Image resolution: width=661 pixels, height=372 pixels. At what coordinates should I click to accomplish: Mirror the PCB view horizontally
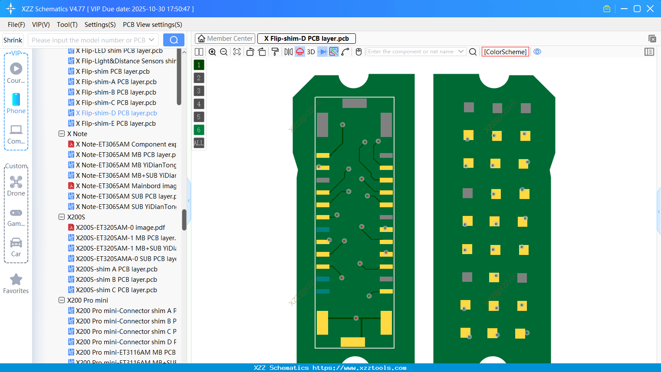tap(287, 52)
